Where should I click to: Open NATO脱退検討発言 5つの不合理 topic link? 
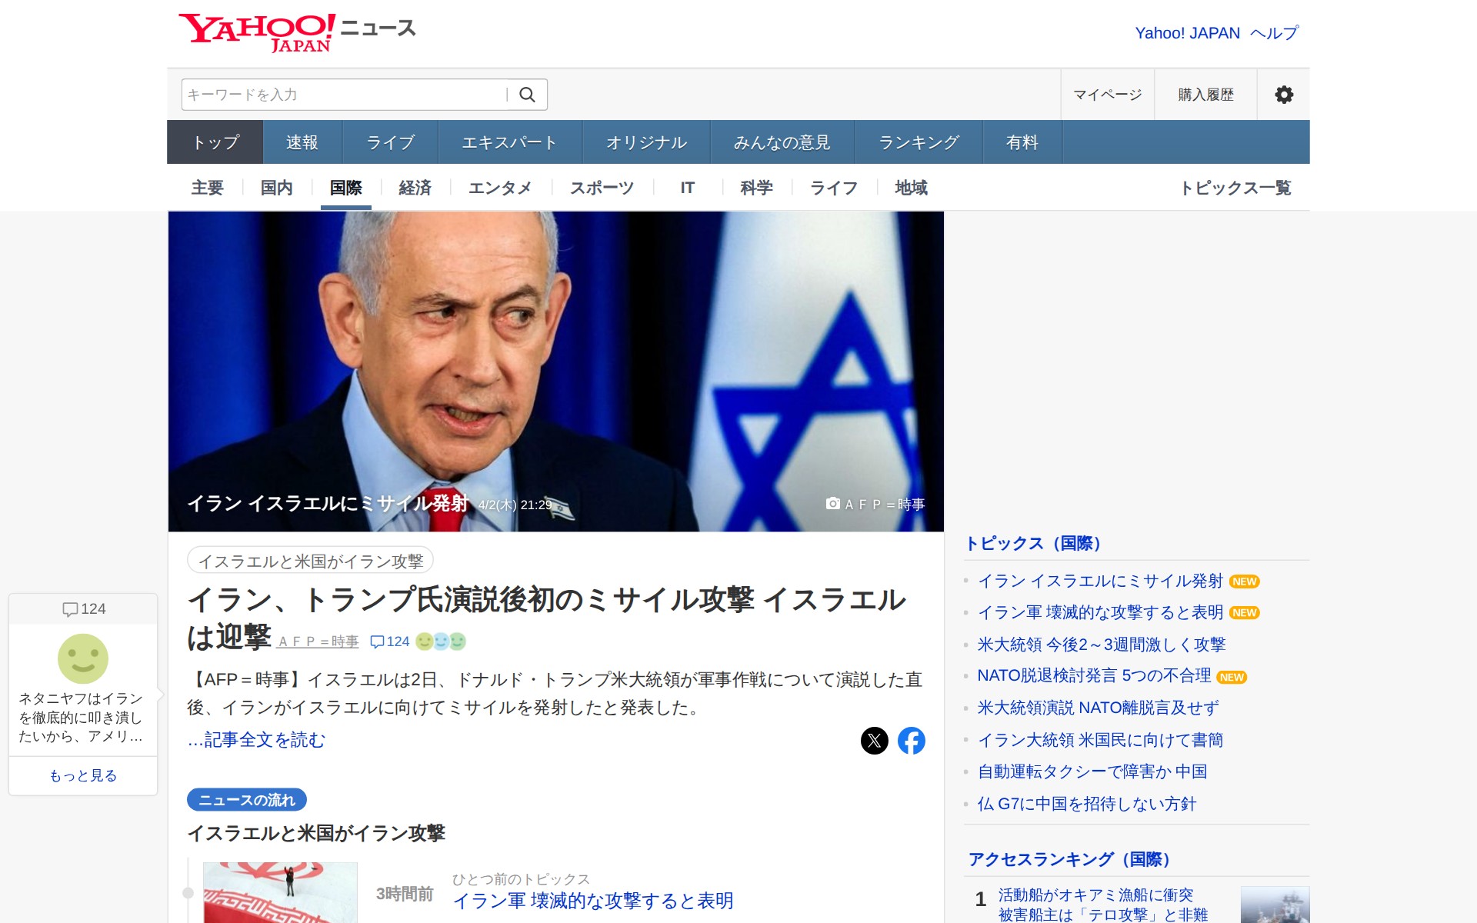coord(1094,676)
